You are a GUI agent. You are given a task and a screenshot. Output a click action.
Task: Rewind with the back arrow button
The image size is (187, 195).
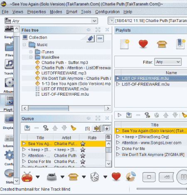(167, 177)
